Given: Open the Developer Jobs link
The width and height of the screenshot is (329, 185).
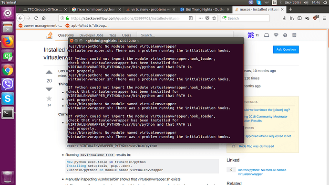Looking at the screenshot, I should click(91, 35).
